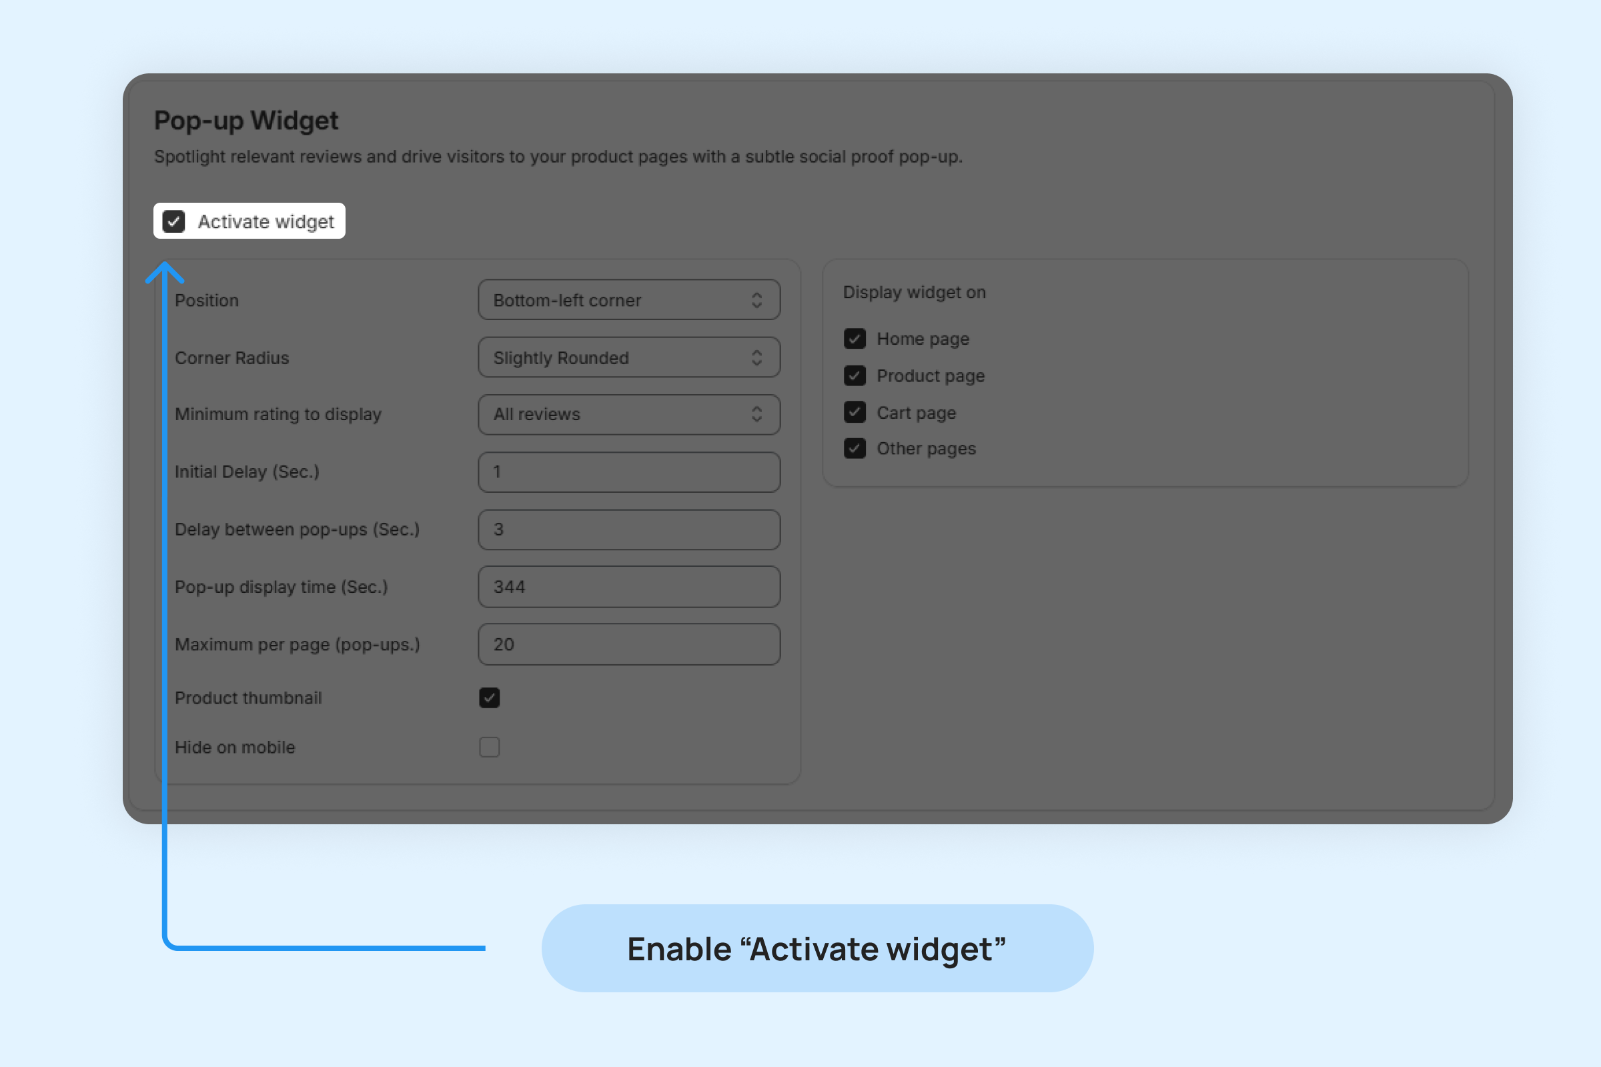
Task: Click the Corner Radius chevron arrows
Action: coord(756,358)
